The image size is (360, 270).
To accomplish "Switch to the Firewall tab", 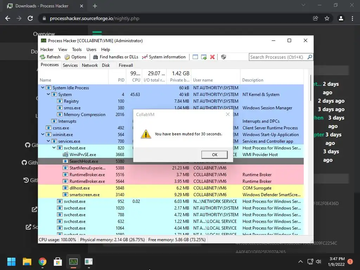I will tap(126, 65).
